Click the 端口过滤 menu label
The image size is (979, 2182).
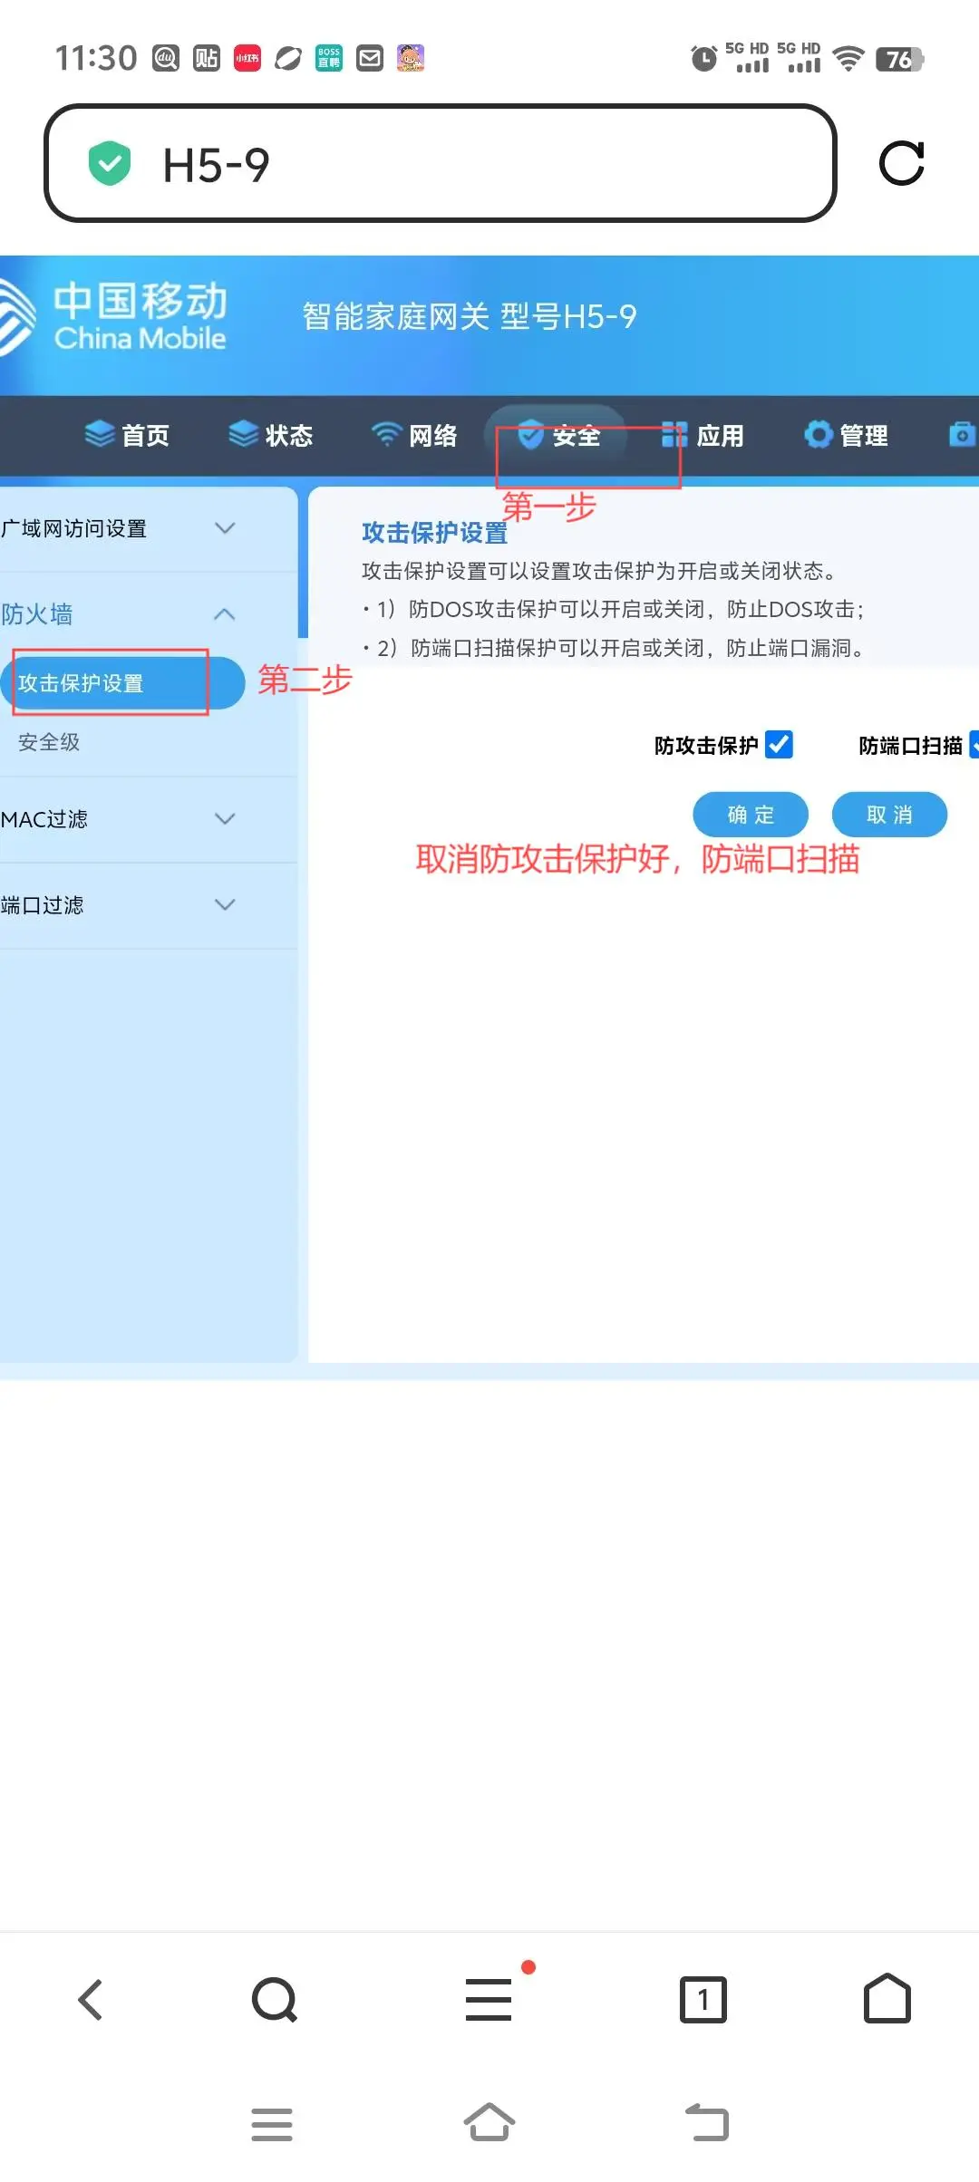click(x=42, y=905)
